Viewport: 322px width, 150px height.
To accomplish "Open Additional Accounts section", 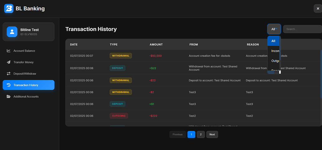I will point(29,97).
